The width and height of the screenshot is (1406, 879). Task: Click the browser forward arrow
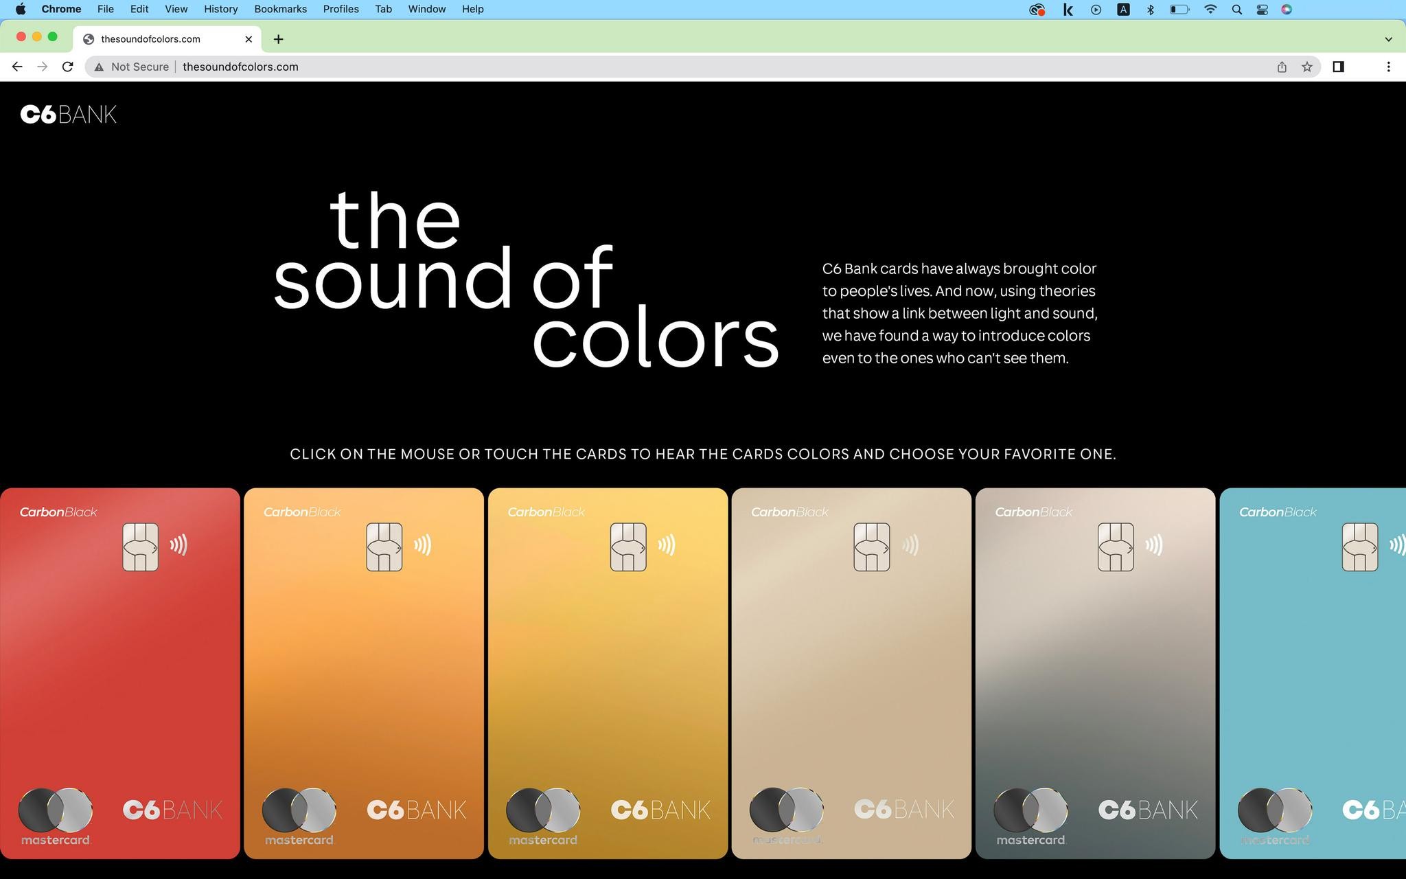click(42, 67)
